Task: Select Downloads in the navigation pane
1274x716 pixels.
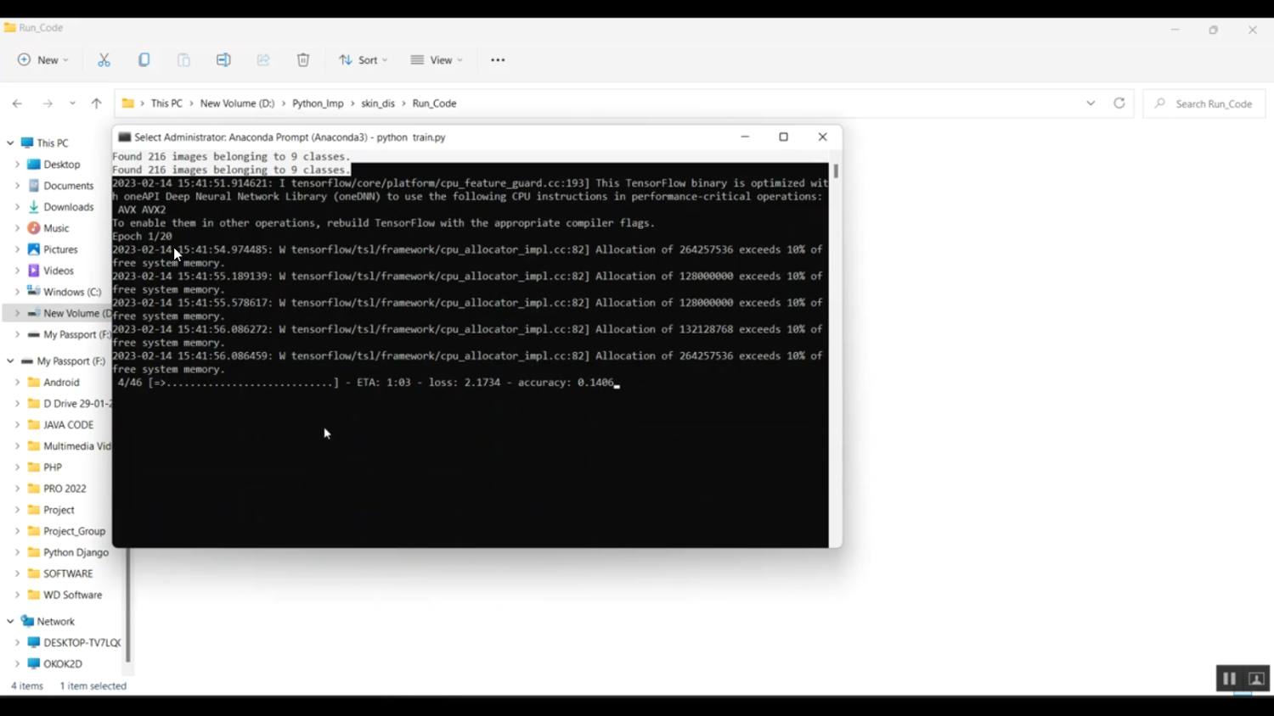Action: pyautogui.click(x=68, y=207)
